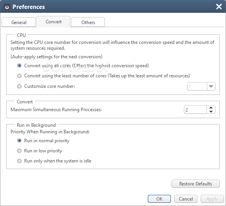Viewport: 226px width, 206px height.
Task: Confirm settings with the OK button
Action: tap(159, 199)
